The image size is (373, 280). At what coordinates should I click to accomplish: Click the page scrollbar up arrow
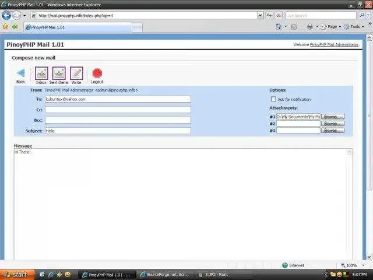tap(369, 37)
